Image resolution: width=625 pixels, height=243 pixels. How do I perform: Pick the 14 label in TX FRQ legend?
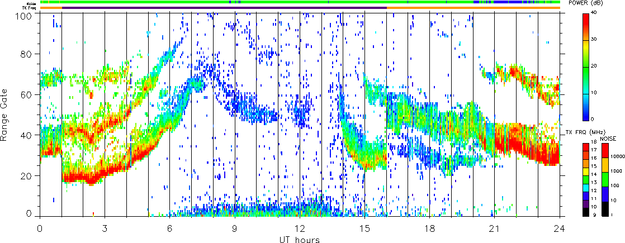click(x=594, y=174)
